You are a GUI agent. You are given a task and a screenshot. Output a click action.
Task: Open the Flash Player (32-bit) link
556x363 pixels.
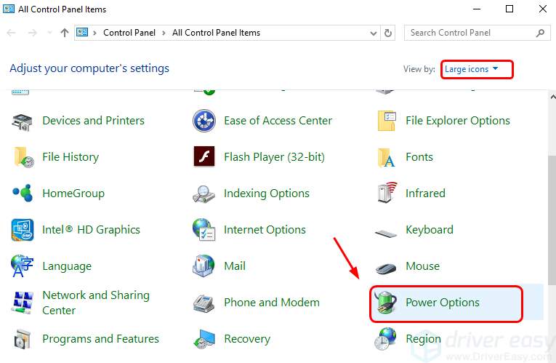[x=275, y=157]
